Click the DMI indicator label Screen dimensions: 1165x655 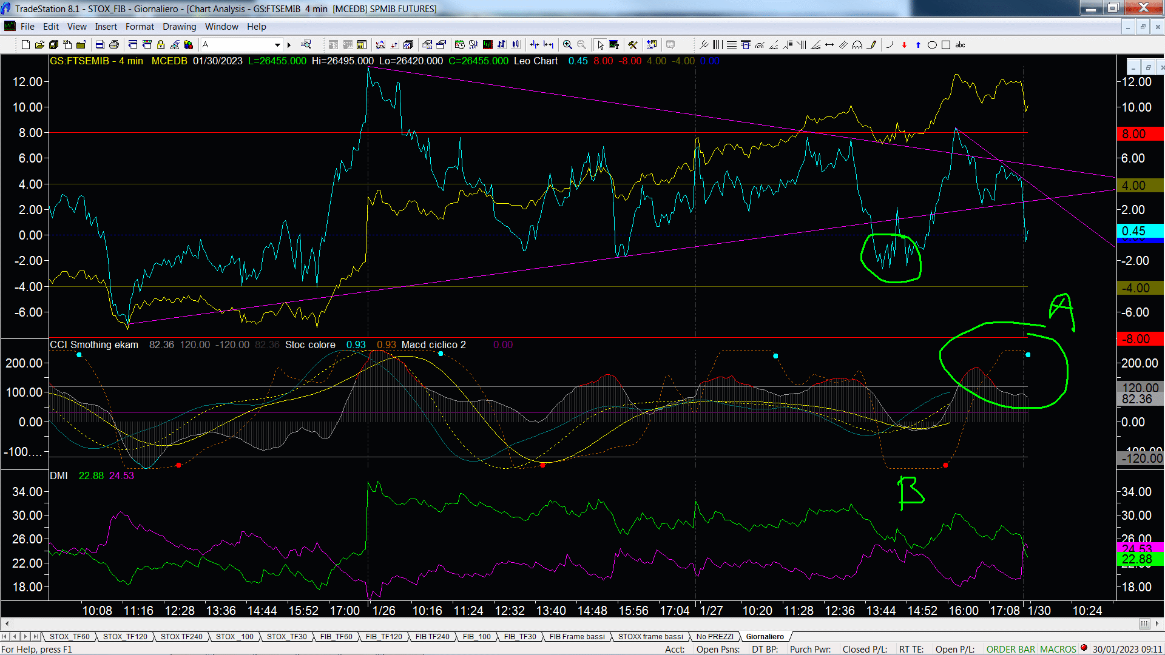[x=59, y=475]
